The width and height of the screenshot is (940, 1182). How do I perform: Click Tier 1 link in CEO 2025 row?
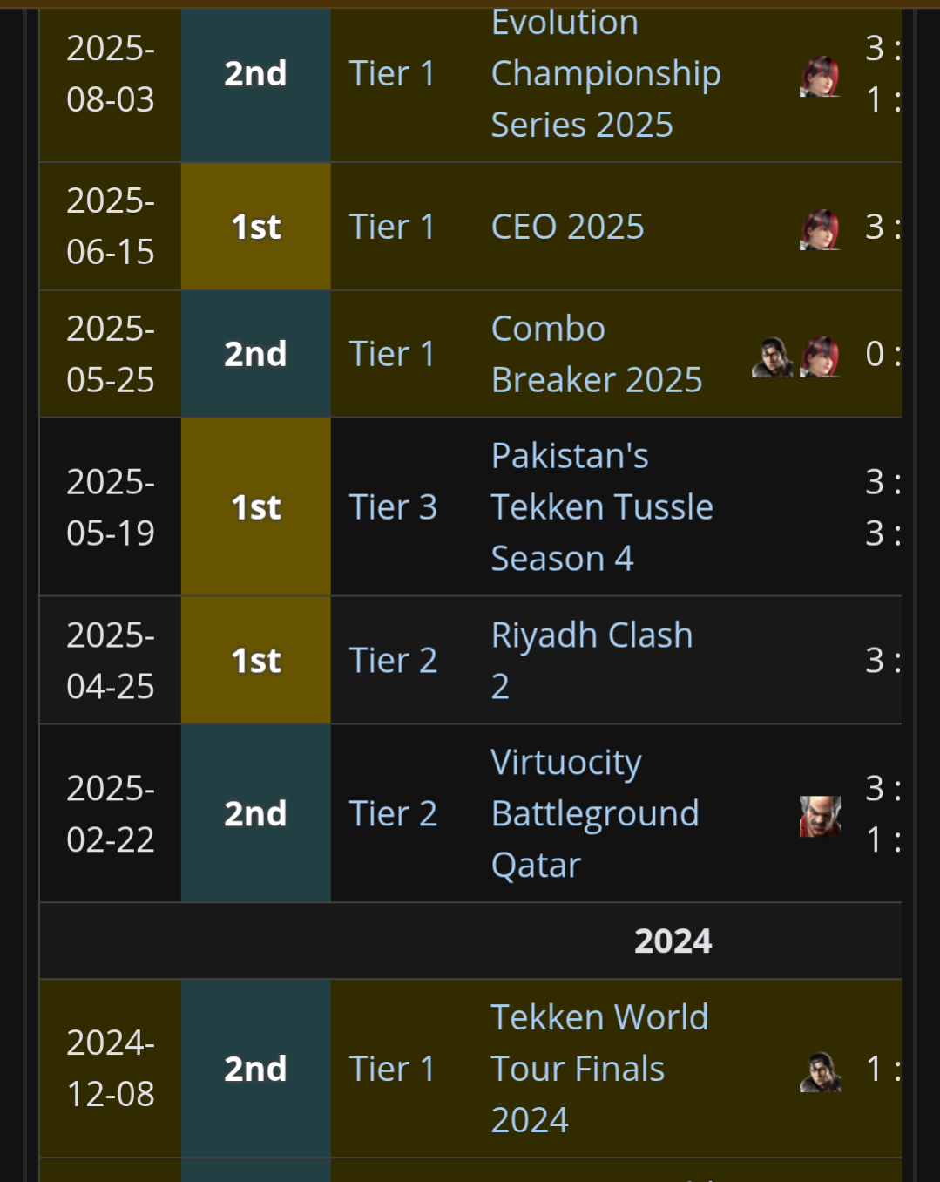pyautogui.click(x=392, y=228)
